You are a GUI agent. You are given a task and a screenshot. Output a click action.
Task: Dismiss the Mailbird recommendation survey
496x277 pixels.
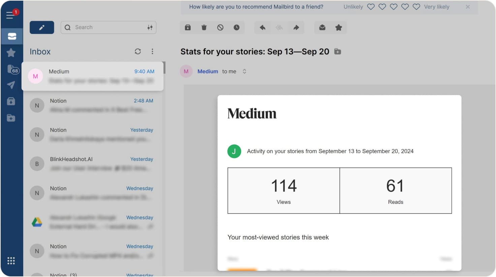point(468,6)
